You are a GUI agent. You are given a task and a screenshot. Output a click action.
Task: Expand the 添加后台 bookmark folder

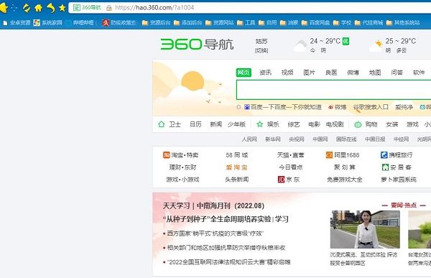coord(188,23)
